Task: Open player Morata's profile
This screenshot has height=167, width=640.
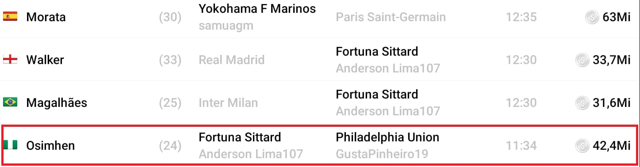Action: click(46, 17)
